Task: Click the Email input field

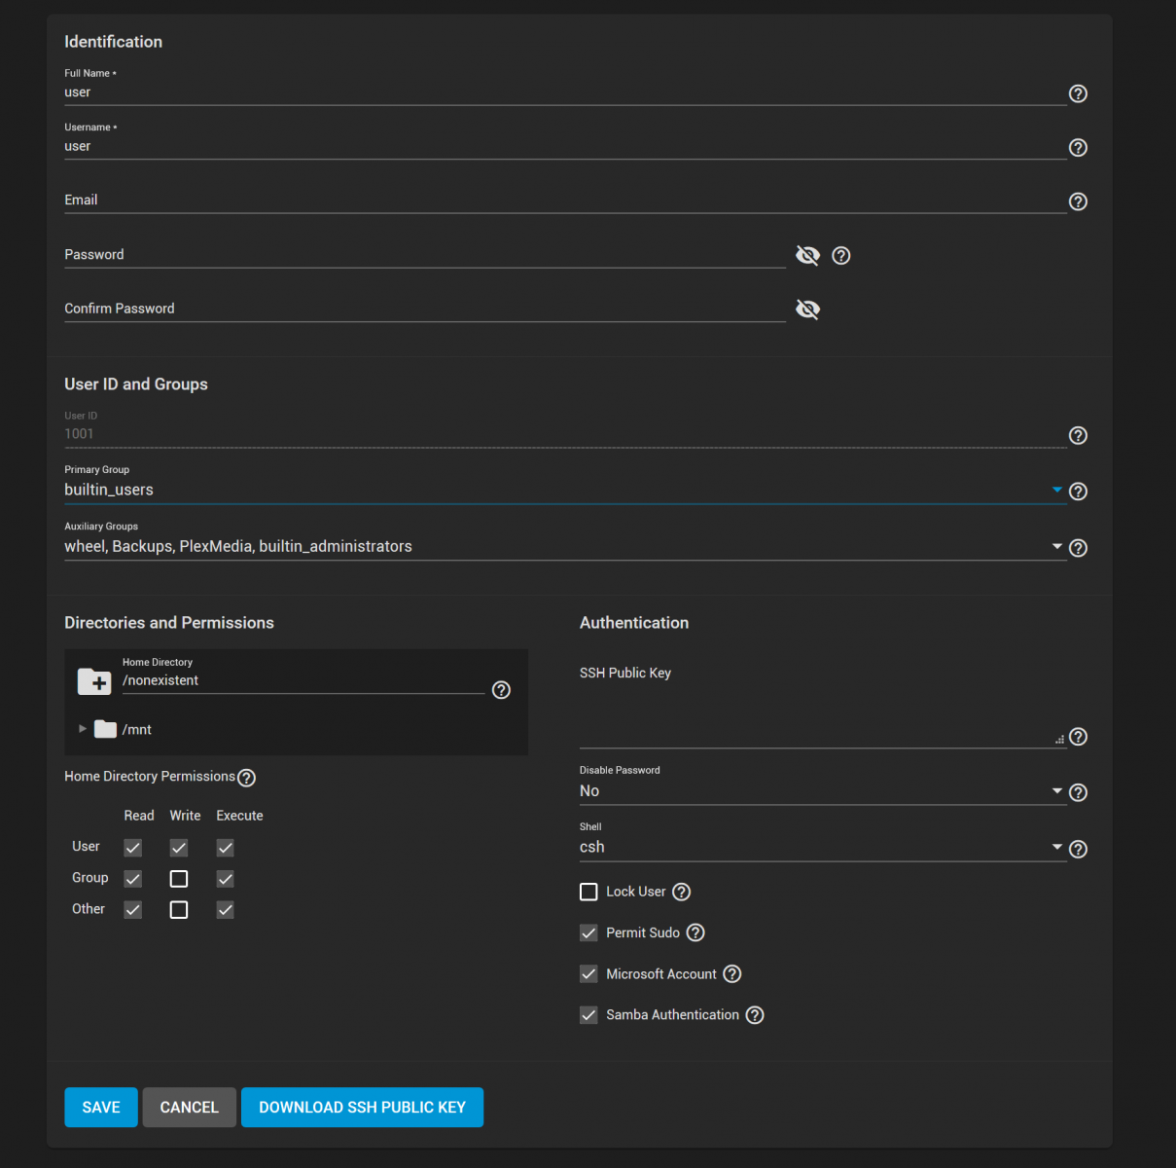Action: coord(565,201)
